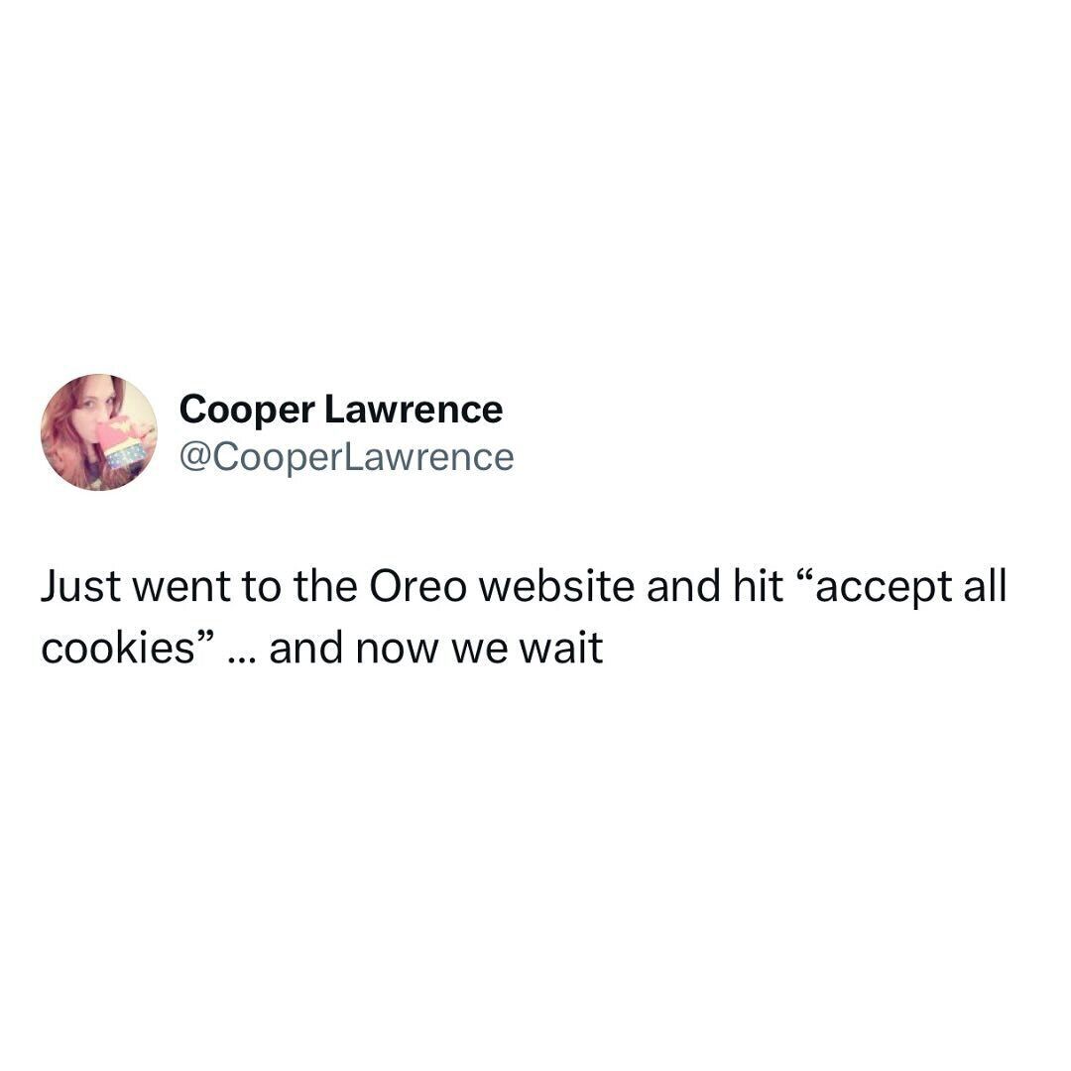Click the word now in second line
Viewport: 1071px width, 1071px height.
[x=398, y=650]
